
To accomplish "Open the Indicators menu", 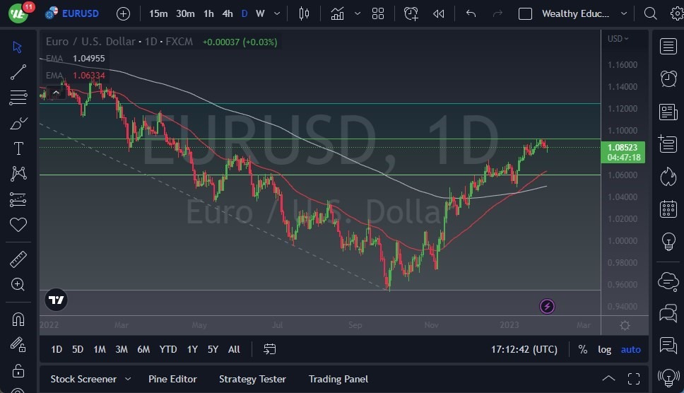I will [x=337, y=13].
